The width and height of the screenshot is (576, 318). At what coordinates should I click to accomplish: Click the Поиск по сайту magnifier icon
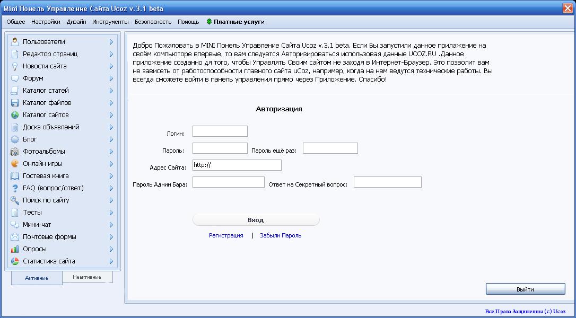coord(15,200)
